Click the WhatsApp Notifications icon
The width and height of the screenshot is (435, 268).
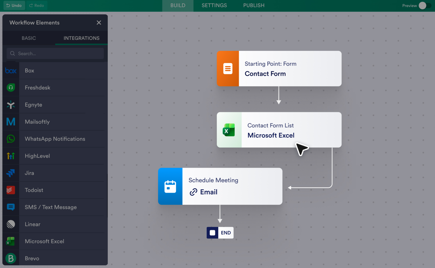[x=11, y=139]
